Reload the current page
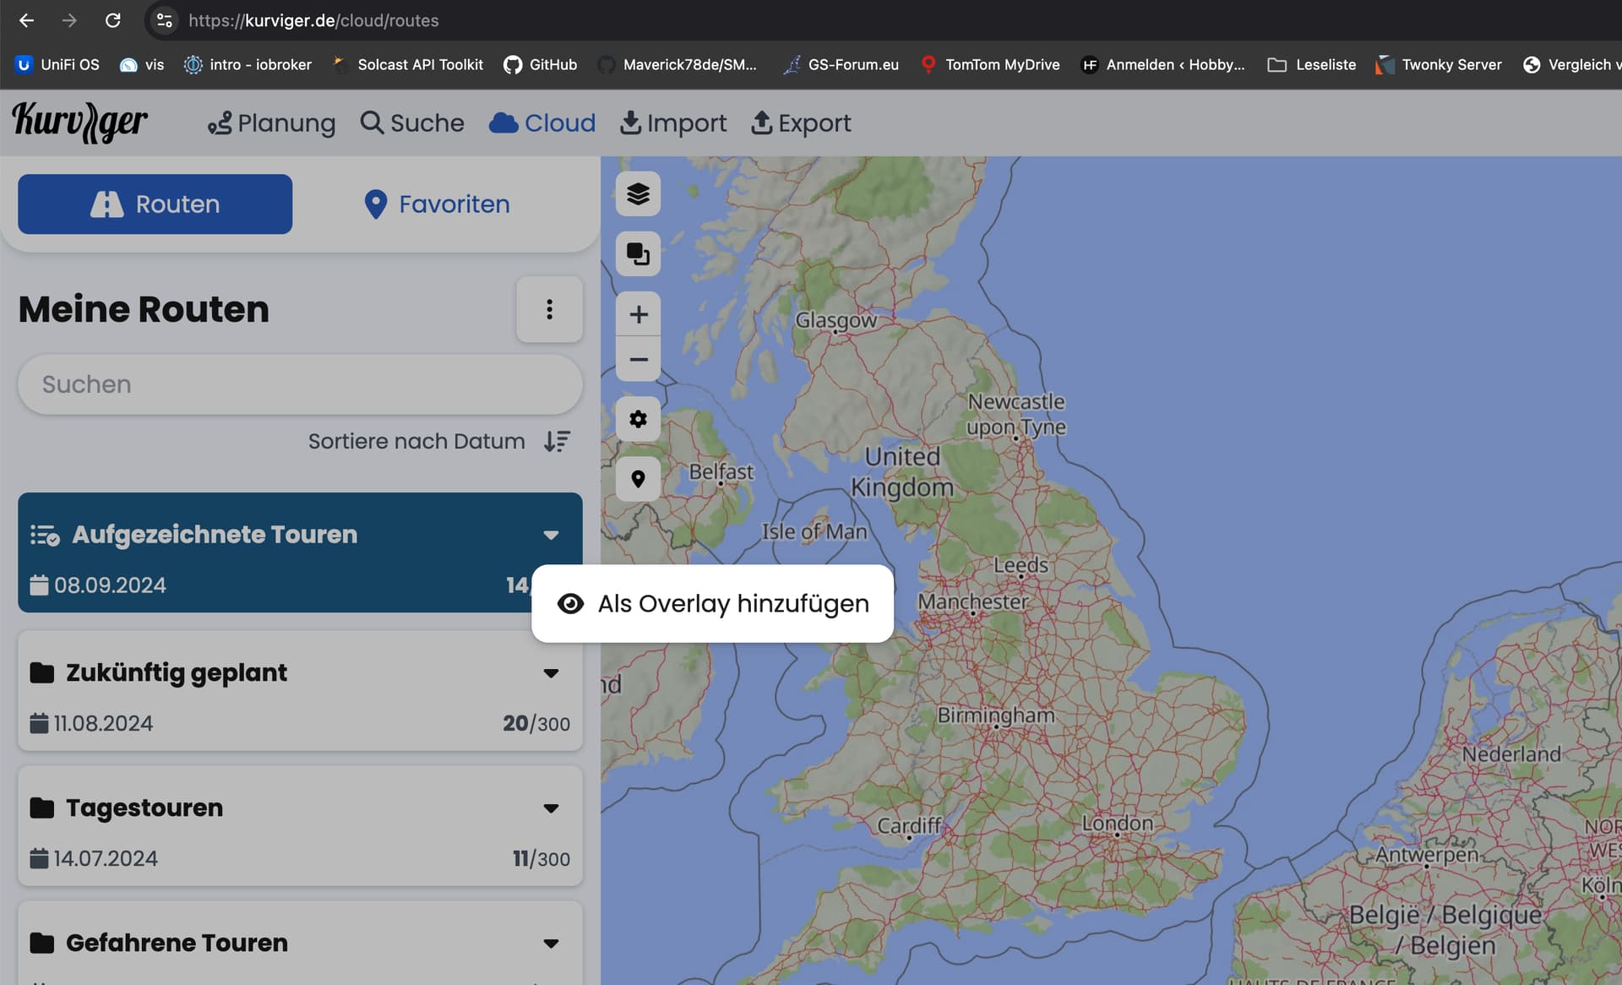 tap(112, 20)
